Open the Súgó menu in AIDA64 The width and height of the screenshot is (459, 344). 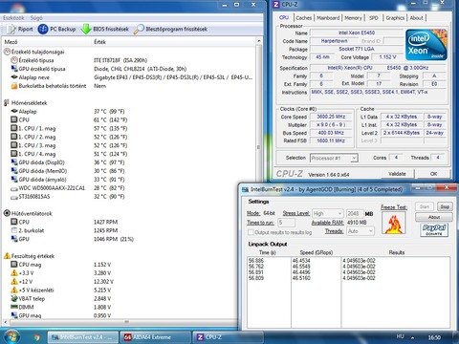pos(36,18)
